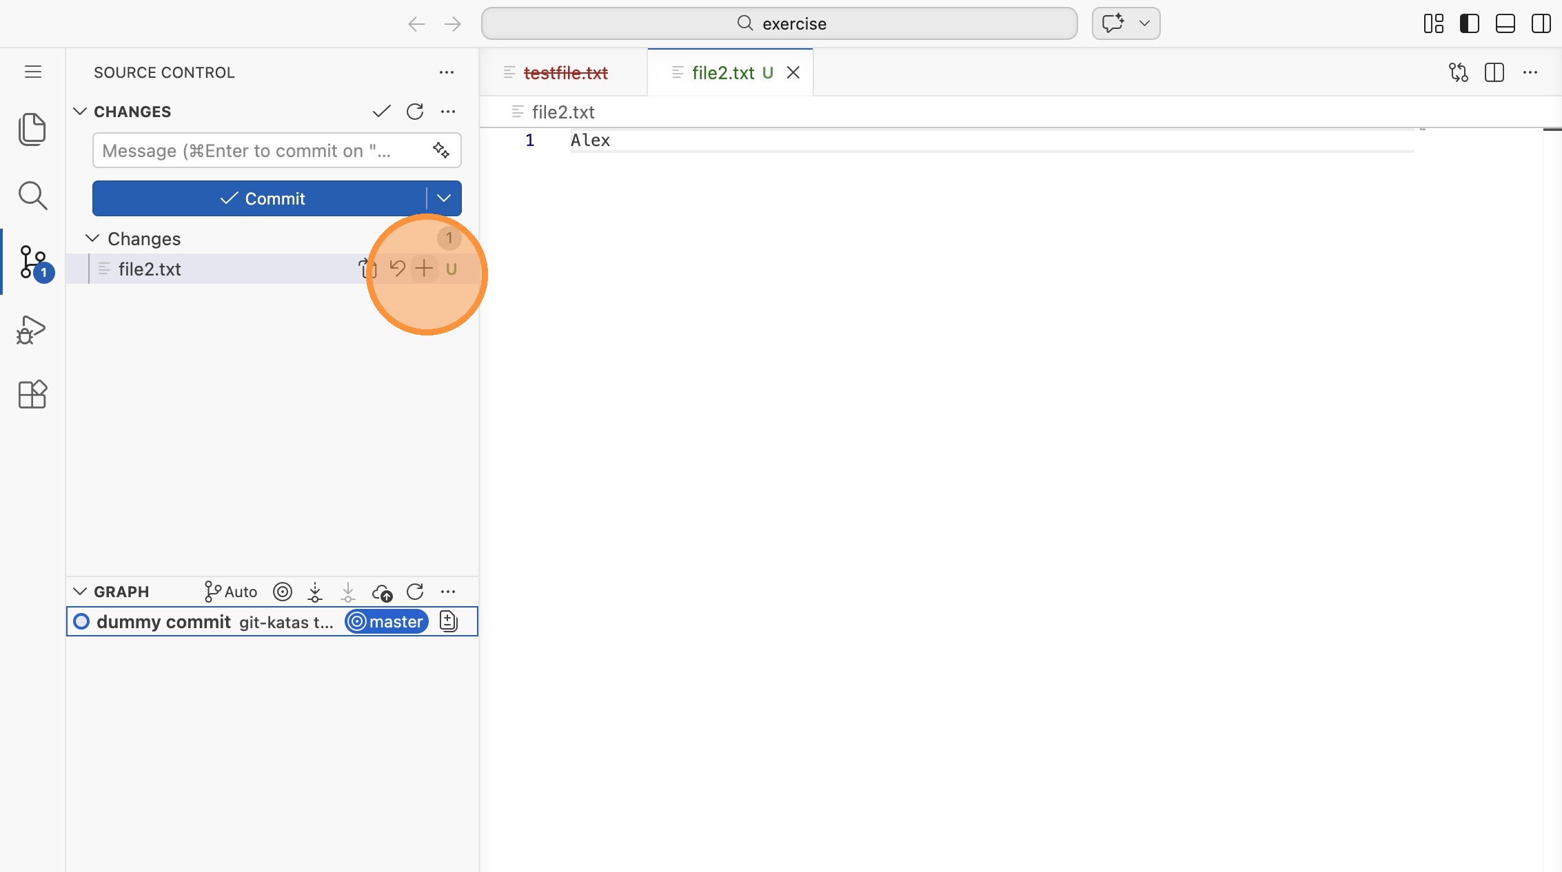The width and height of the screenshot is (1562, 872).
Task: Refresh the Changes section
Action: [415, 112]
